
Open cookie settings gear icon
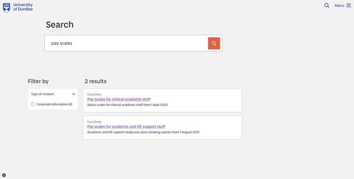point(4,175)
